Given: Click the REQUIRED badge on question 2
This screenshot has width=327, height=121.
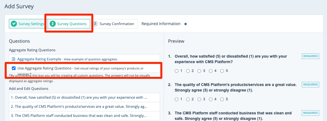Looking at the screenshot, I should pyautogui.click(x=310, y=85).
